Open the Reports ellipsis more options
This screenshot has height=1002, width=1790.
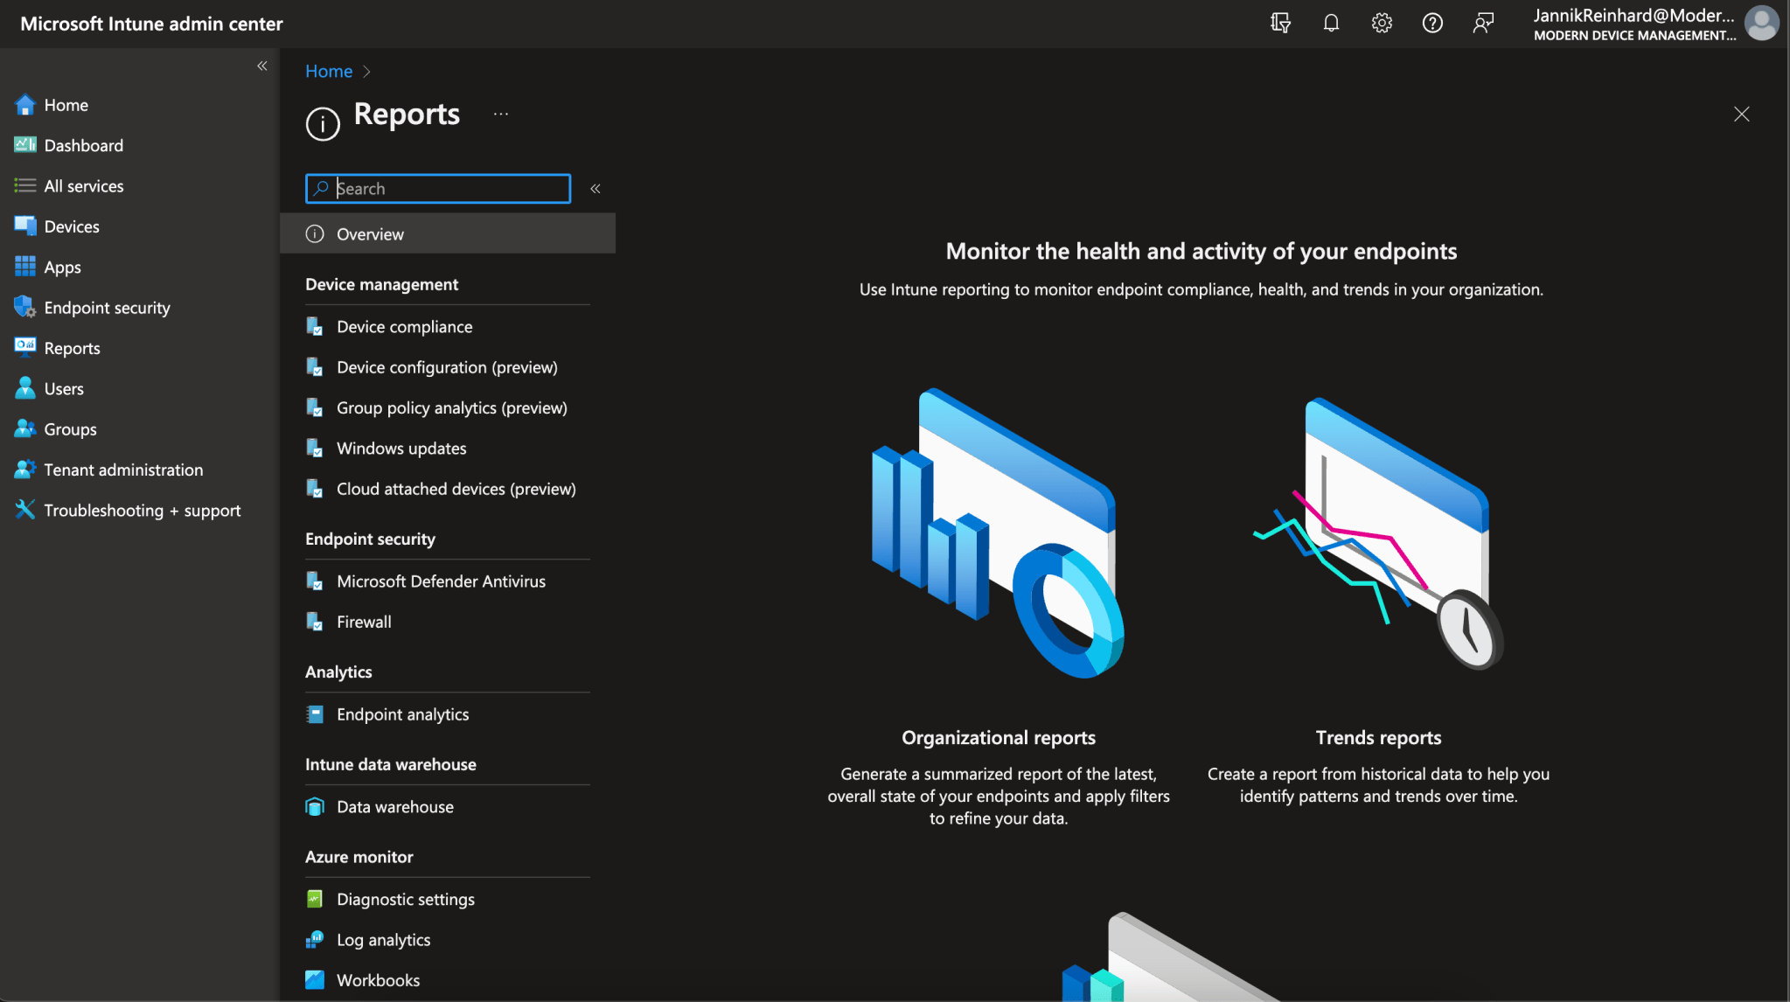coord(501,115)
